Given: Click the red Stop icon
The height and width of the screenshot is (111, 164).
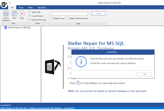Looking at the screenshot, I should [x=22, y=14].
